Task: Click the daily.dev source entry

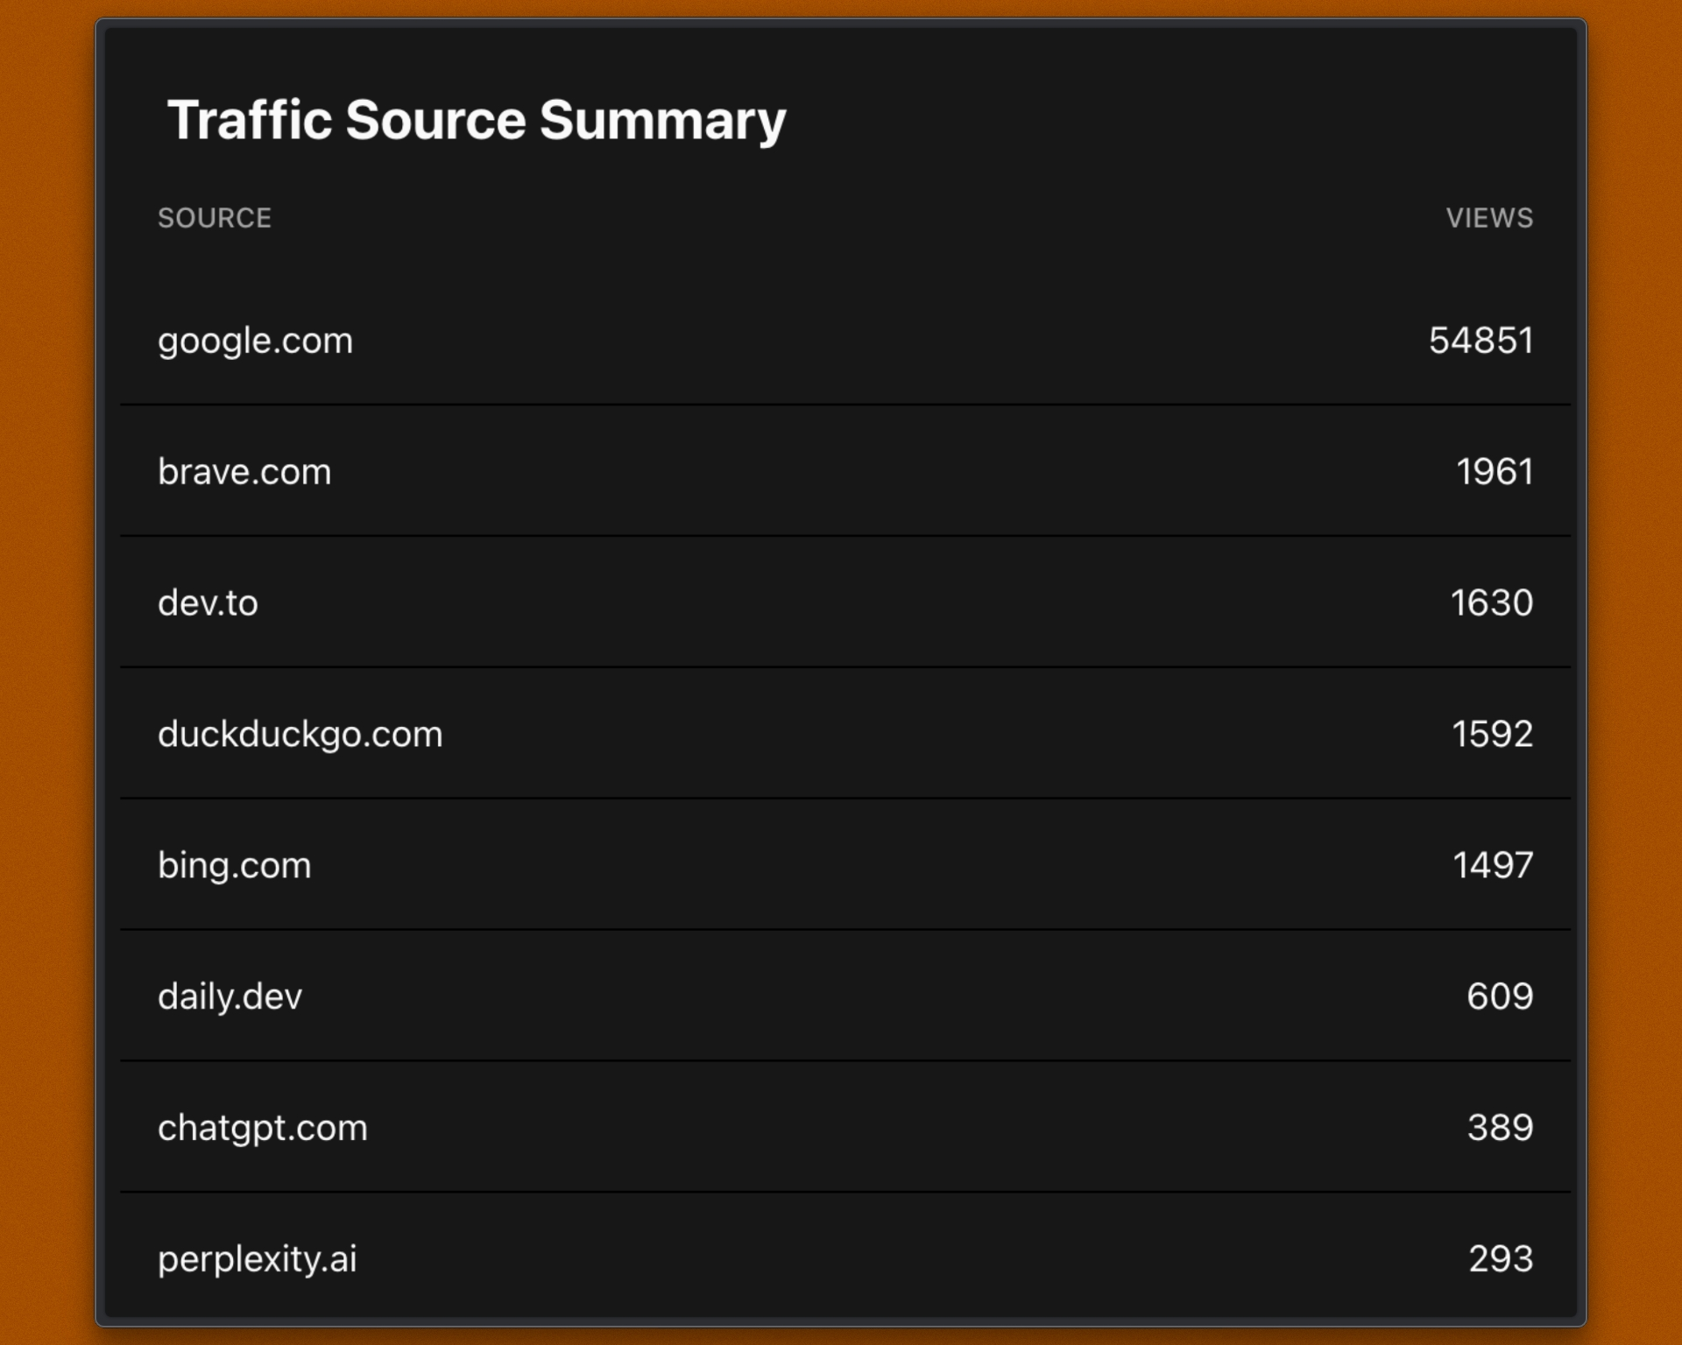Action: 230,996
